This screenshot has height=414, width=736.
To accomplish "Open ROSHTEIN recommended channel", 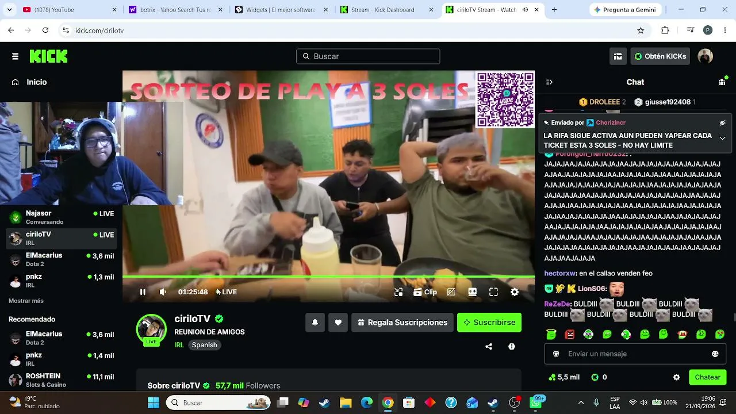I will [61, 381].
